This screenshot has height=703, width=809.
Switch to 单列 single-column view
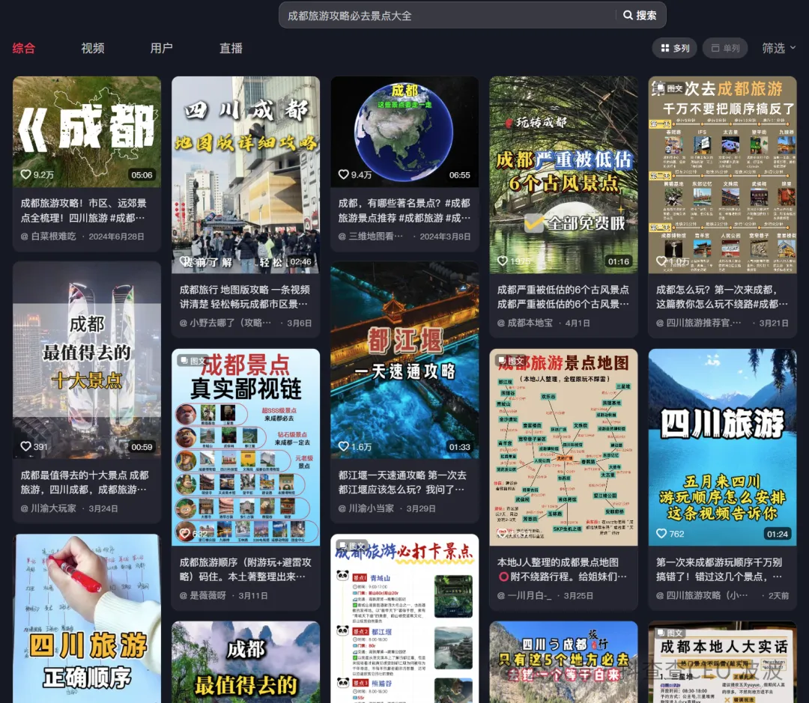[724, 48]
